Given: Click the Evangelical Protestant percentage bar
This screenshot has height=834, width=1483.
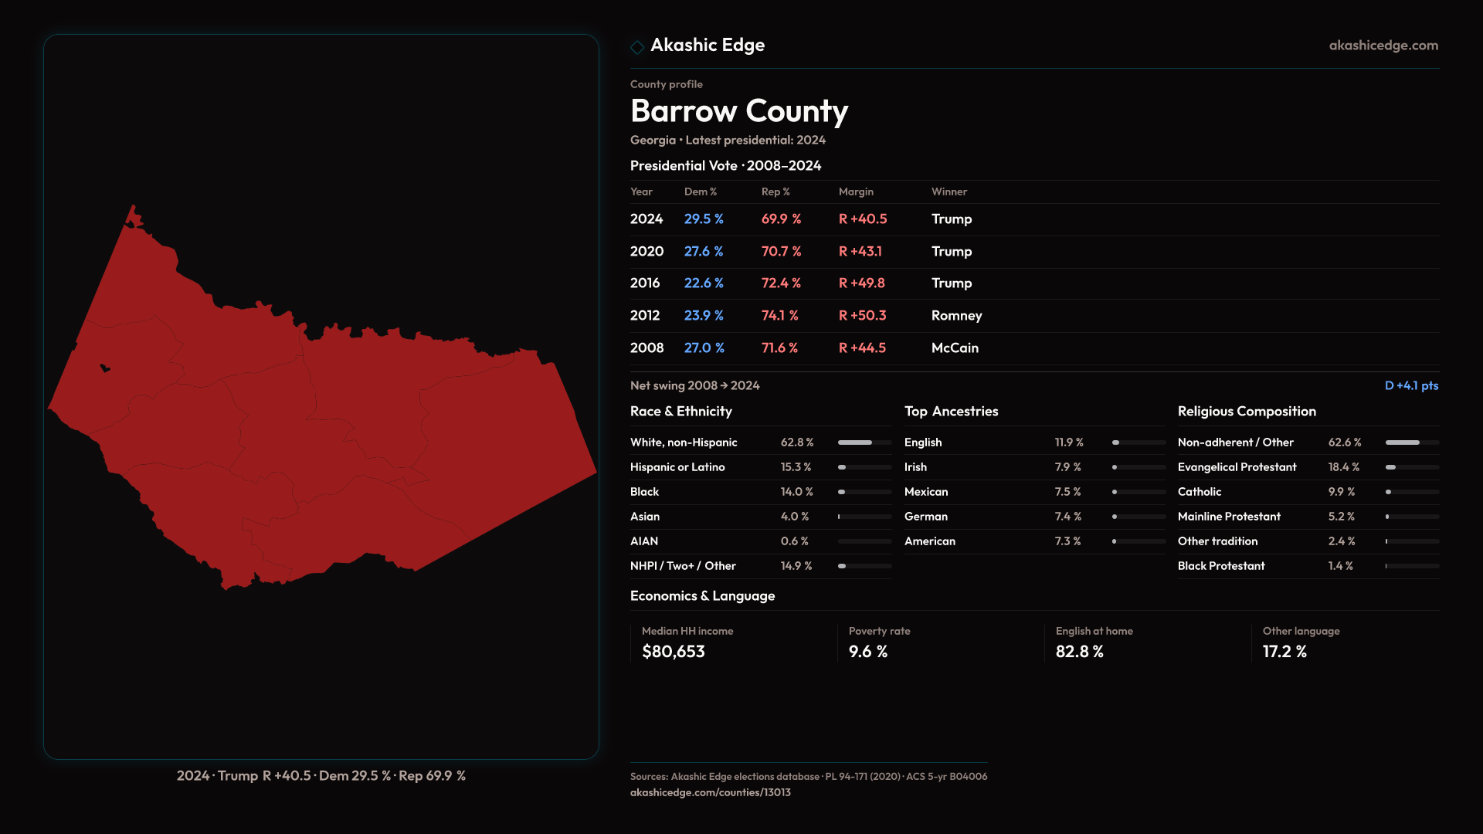Looking at the screenshot, I should click(1411, 467).
